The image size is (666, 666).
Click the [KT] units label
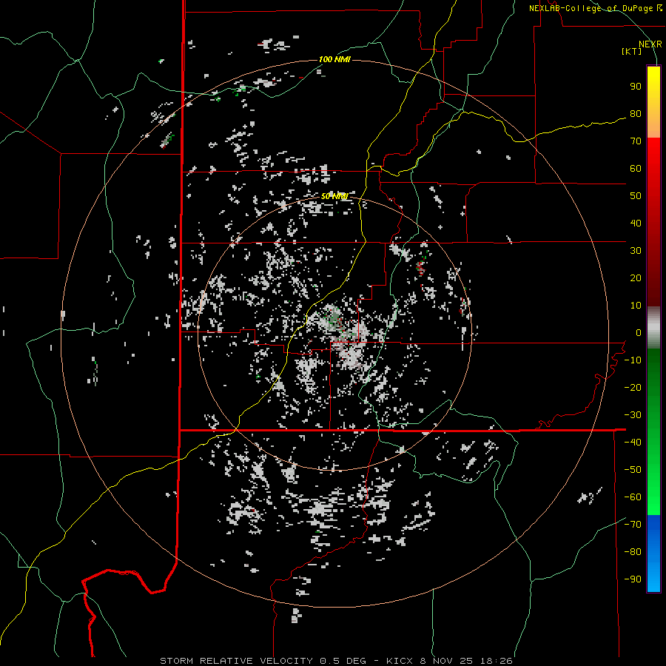pos(631,51)
